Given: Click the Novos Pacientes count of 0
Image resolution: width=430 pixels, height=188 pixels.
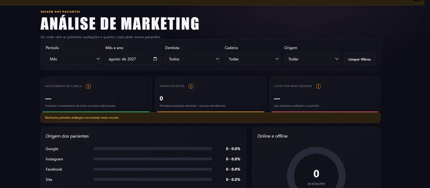Looking at the screenshot, I should (161, 98).
